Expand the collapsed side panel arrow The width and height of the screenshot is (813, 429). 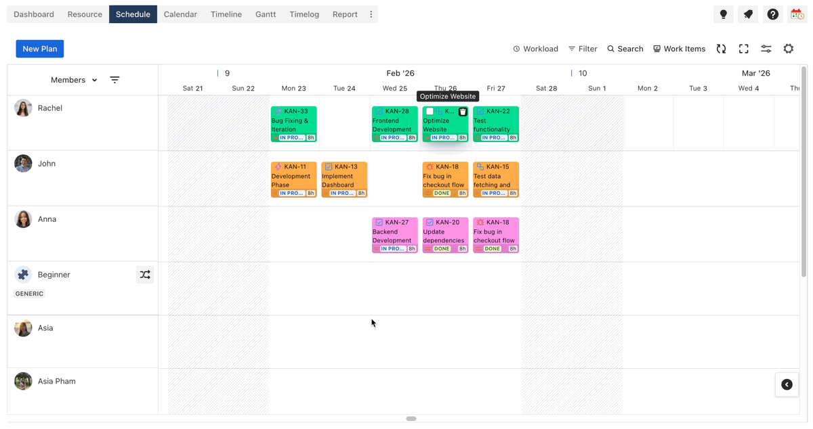click(x=787, y=384)
